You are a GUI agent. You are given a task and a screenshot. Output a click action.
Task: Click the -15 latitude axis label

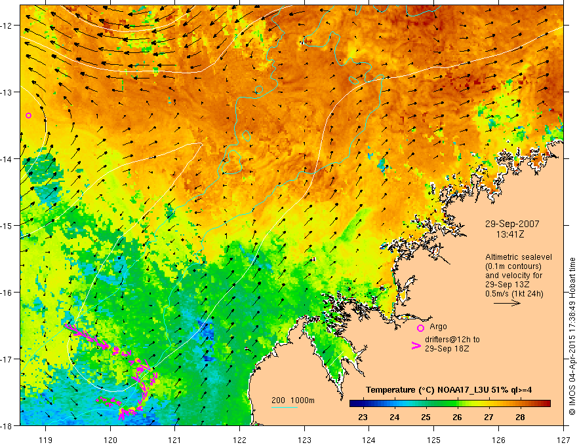[7, 225]
